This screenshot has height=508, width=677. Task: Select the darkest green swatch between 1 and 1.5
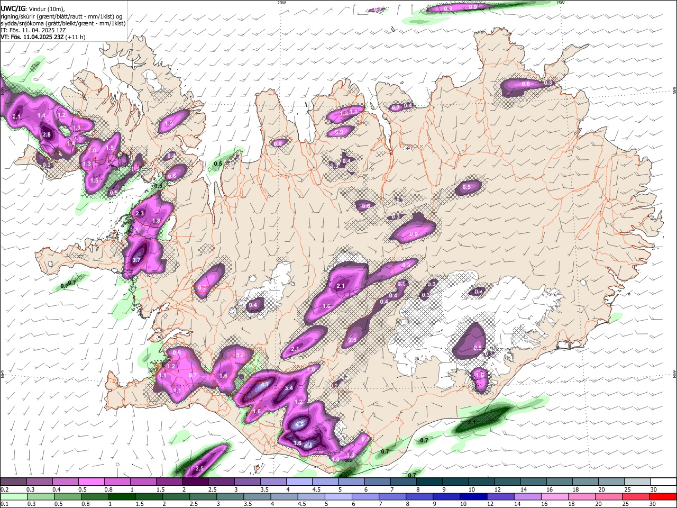pos(122,497)
